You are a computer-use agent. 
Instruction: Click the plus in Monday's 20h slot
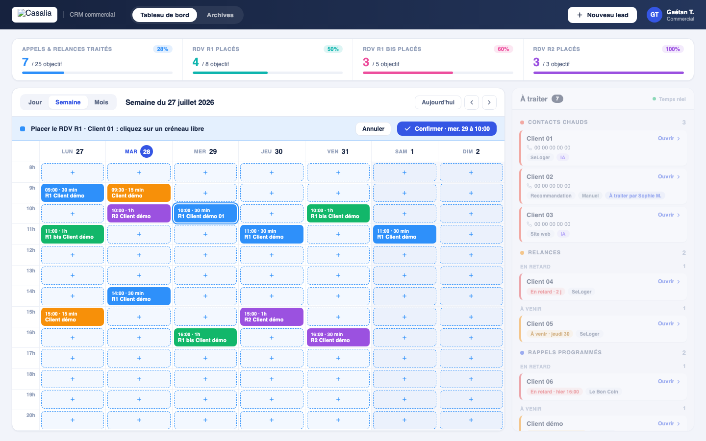coord(73,420)
